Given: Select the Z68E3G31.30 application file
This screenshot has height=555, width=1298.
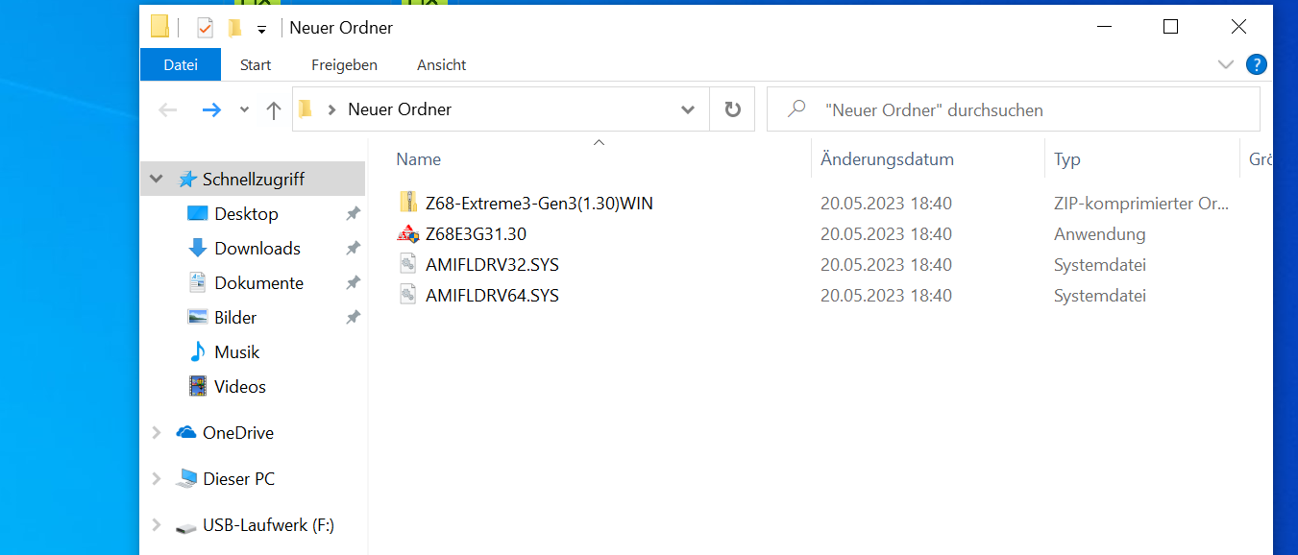Looking at the screenshot, I should [476, 234].
